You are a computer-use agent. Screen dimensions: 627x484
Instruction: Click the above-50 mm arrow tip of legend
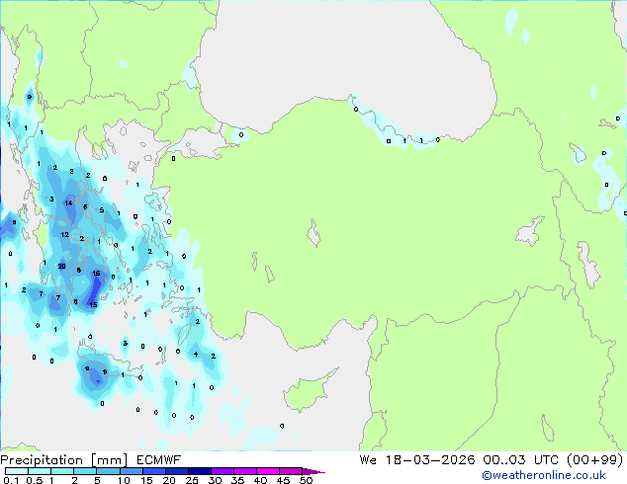tap(313, 471)
